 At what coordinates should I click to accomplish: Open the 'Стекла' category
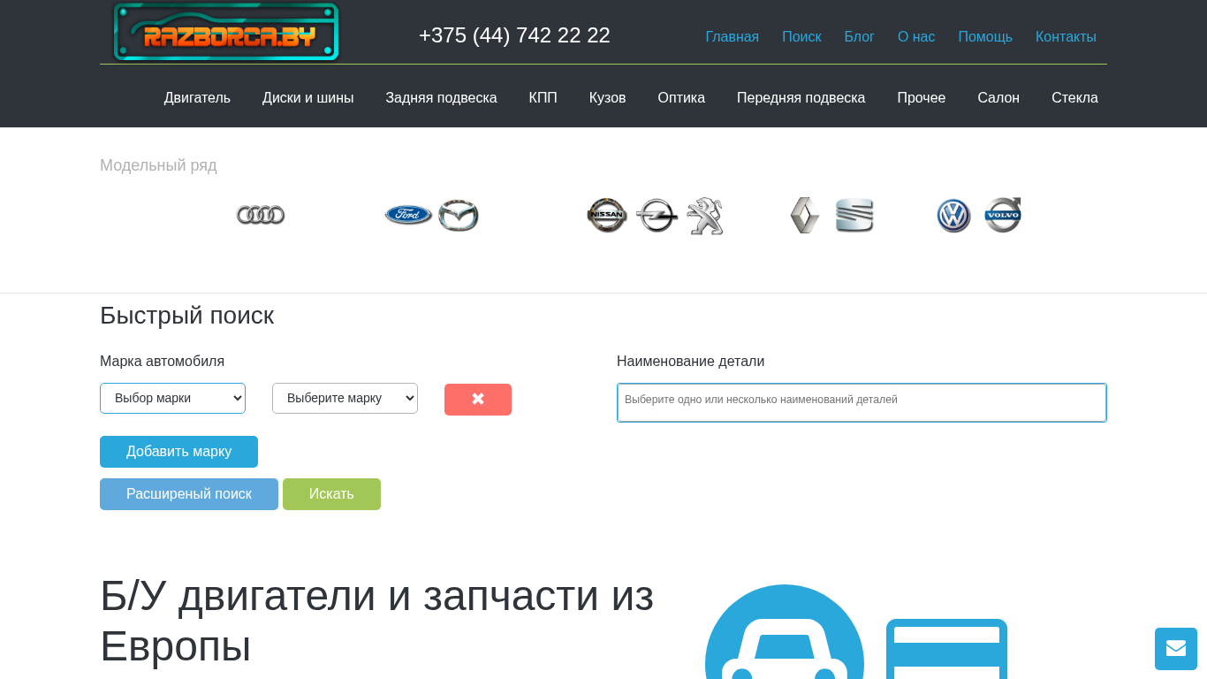click(1074, 98)
